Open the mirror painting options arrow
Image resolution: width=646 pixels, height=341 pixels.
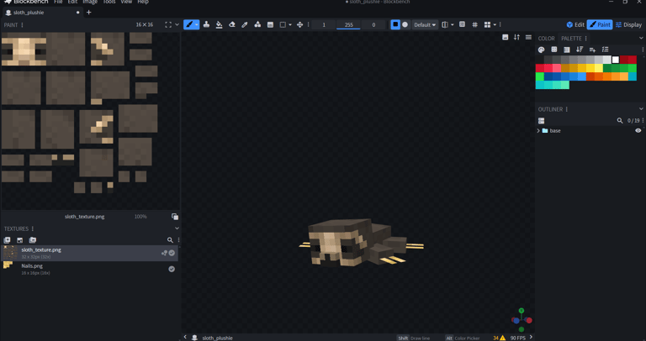453,24
